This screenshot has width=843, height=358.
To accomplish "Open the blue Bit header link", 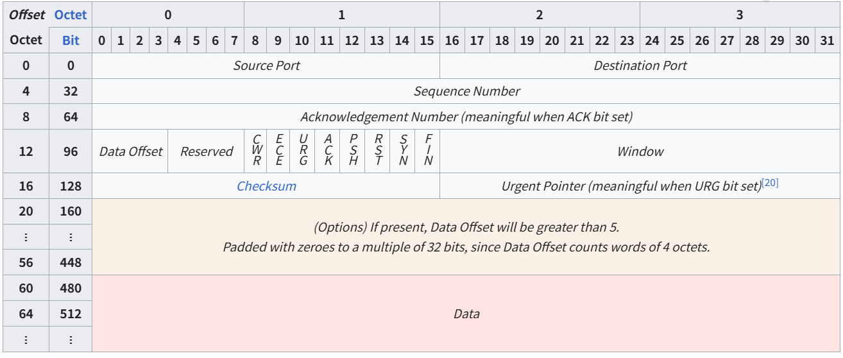I will pos(71,40).
